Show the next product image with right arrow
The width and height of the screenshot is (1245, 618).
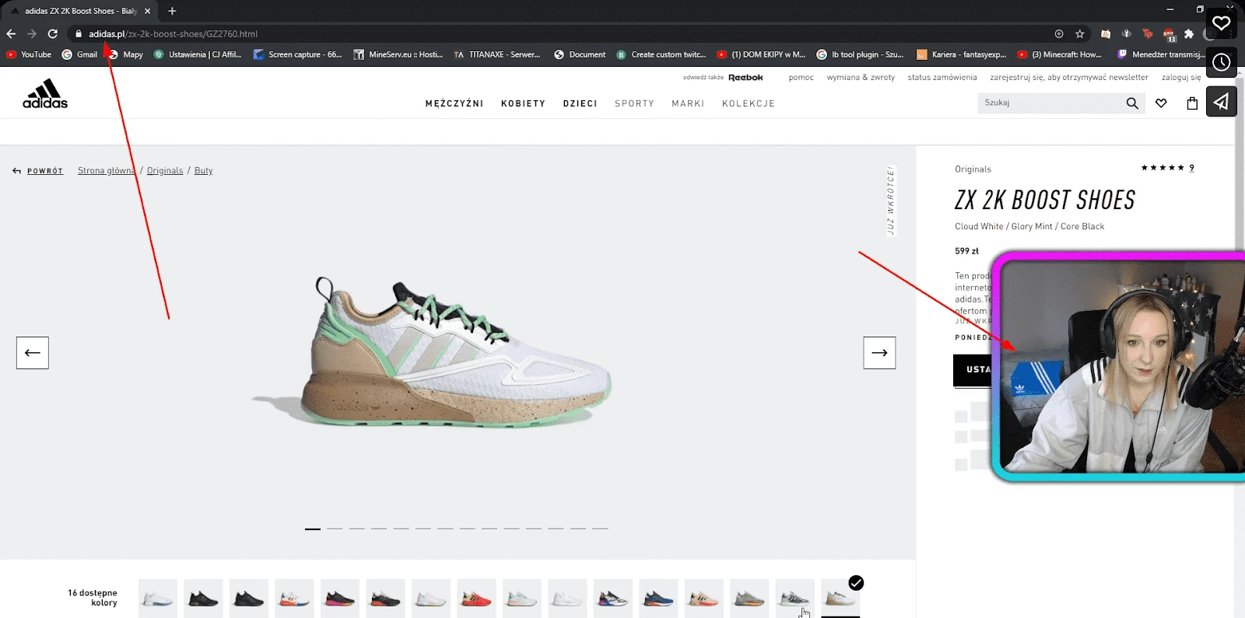(x=879, y=353)
